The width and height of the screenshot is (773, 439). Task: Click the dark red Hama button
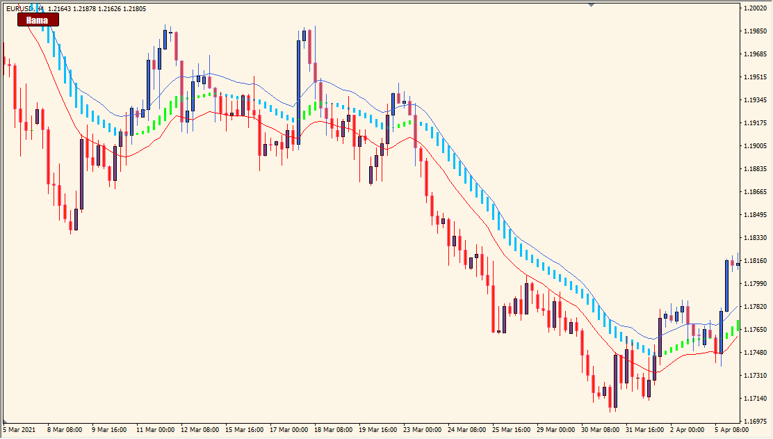click(38, 19)
